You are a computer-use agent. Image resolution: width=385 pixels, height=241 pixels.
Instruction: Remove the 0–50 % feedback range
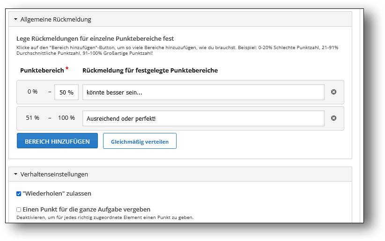[333, 92]
